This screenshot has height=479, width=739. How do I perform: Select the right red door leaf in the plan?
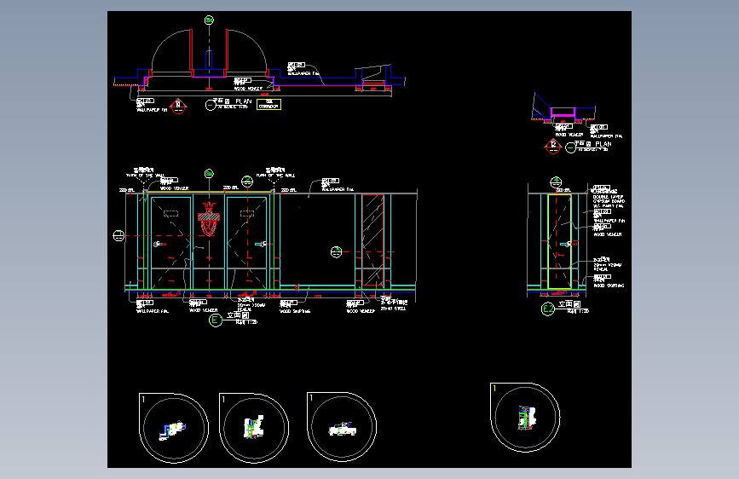[227, 50]
